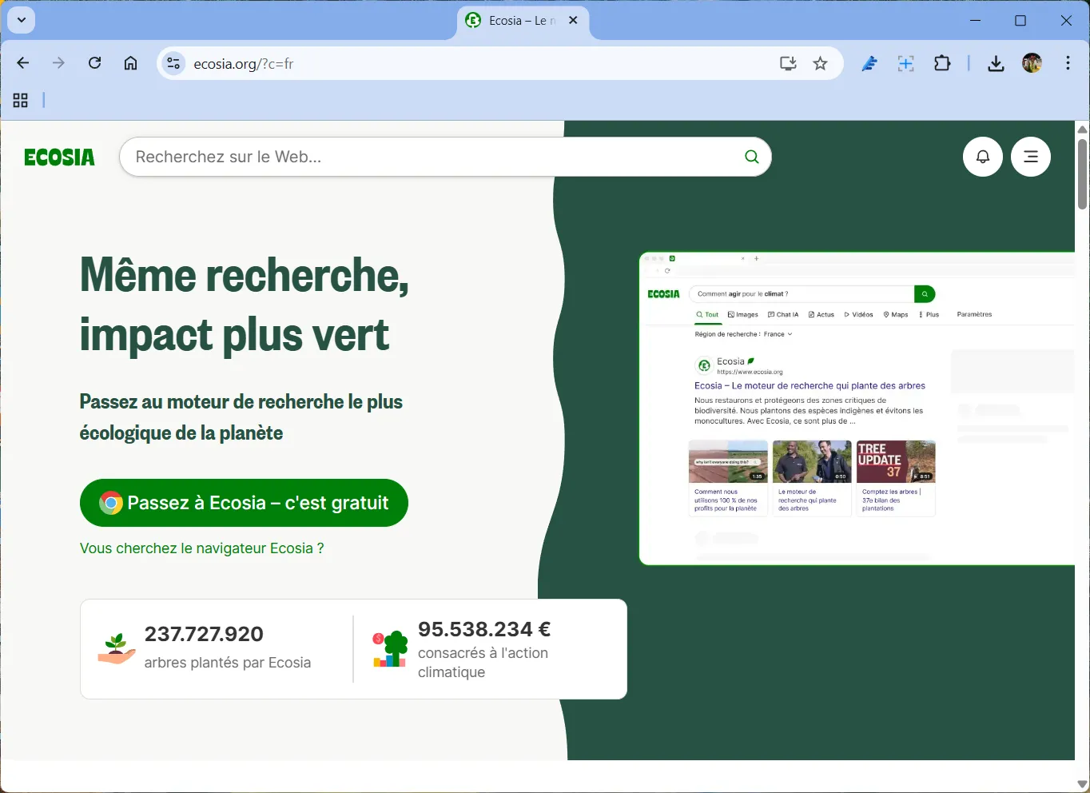Image resolution: width=1090 pixels, height=793 pixels.
Task: Select the Ecosia browser tab
Action: 523,21
